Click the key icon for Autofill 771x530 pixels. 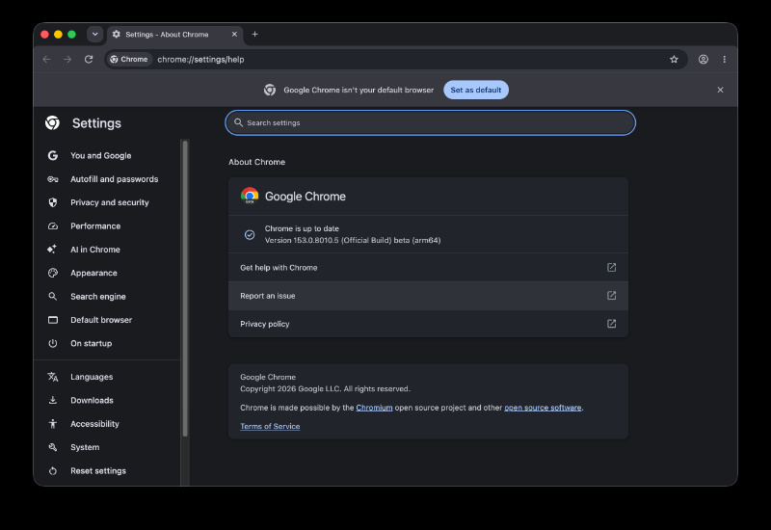pyautogui.click(x=53, y=179)
